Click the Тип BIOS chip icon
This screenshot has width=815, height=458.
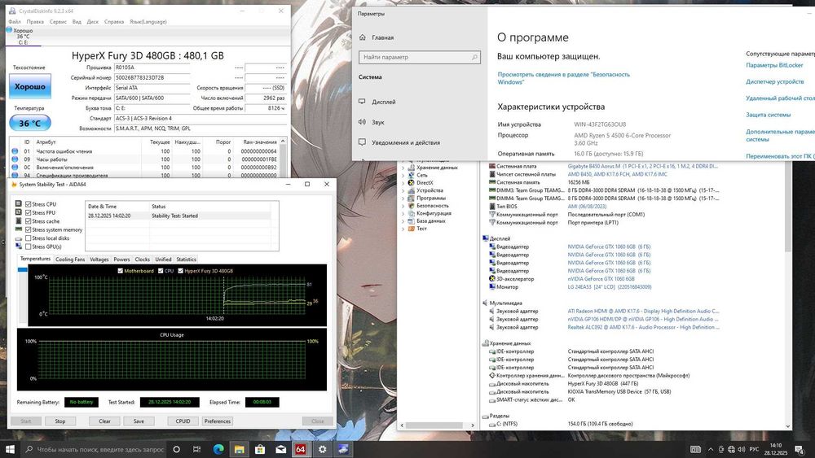(492, 206)
